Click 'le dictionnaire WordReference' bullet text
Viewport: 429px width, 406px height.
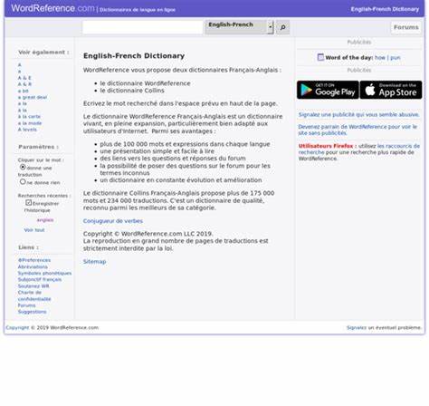click(x=145, y=83)
